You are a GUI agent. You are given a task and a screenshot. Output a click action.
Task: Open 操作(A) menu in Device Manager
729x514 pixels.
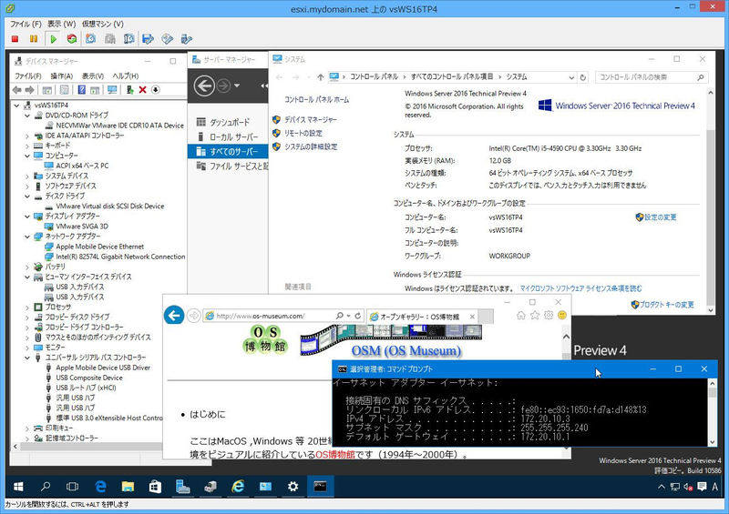(x=61, y=76)
